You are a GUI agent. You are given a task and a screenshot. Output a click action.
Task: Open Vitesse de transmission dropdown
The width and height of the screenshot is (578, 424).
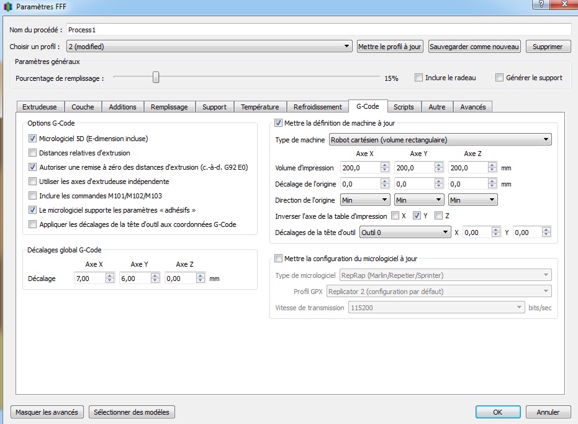coord(436,307)
